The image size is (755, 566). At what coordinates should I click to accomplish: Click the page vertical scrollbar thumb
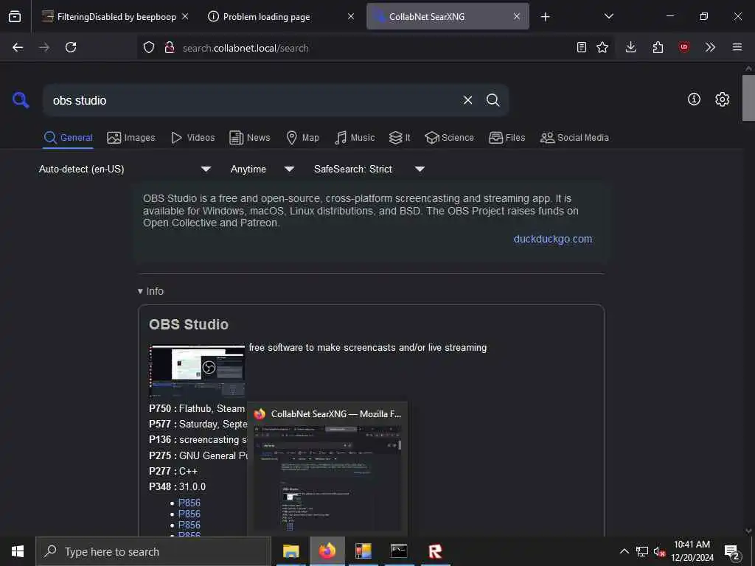pos(748,98)
